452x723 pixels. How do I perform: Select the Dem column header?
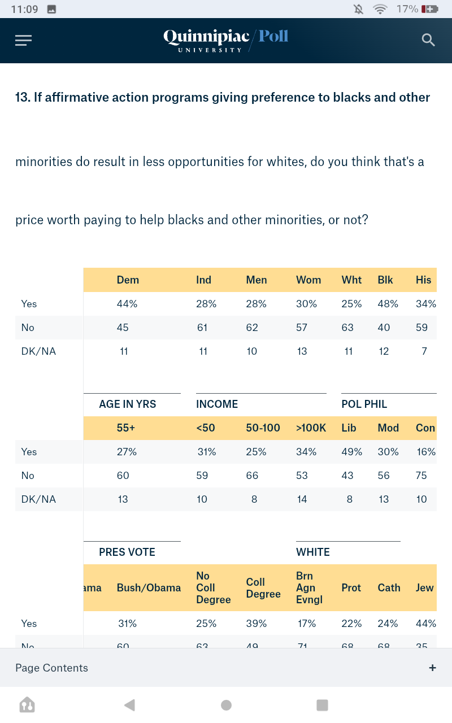(128, 280)
